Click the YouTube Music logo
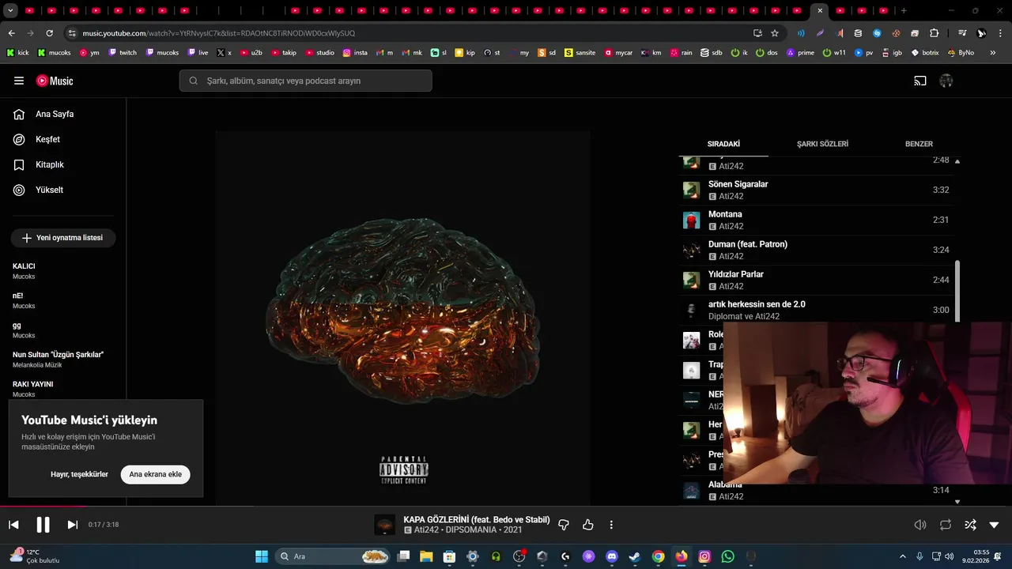Image resolution: width=1012 pixels, height=569 pixels. click(55, 81)
